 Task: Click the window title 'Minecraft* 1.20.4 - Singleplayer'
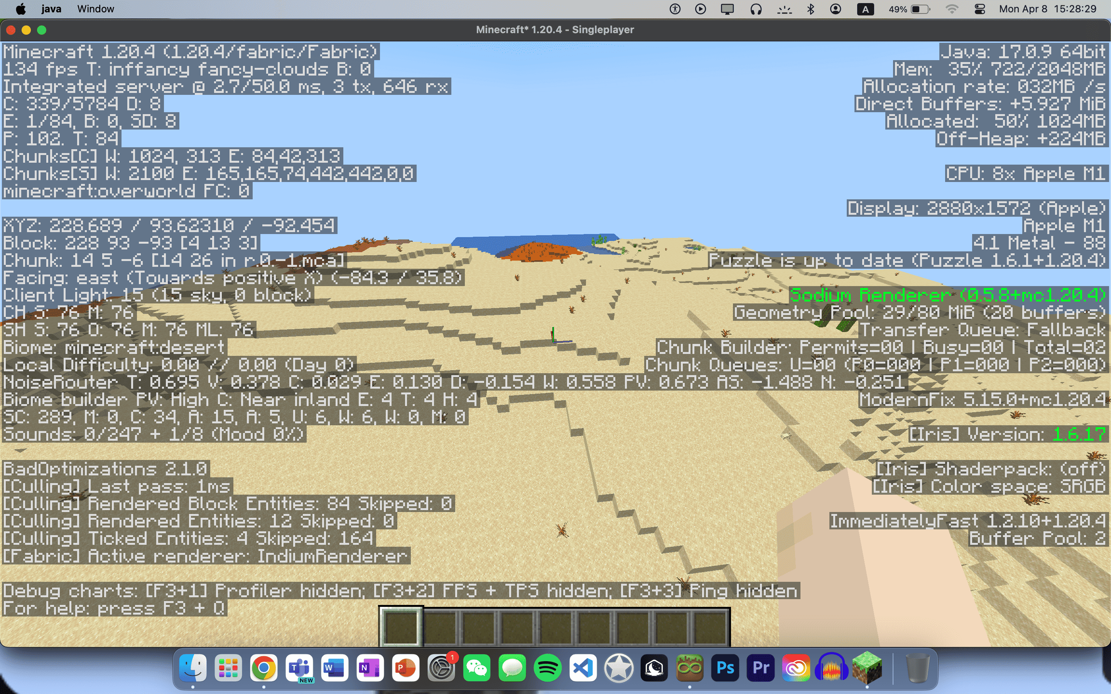pos(555,30)
